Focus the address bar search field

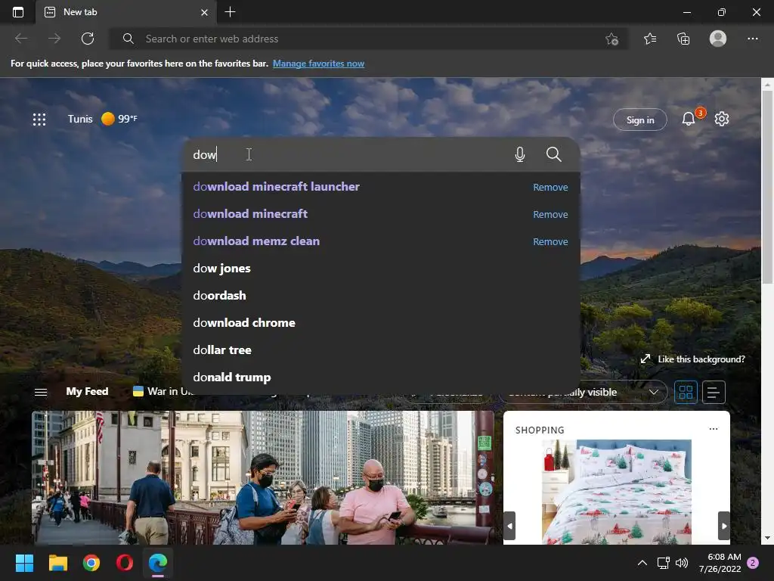[x=368, y=39]
